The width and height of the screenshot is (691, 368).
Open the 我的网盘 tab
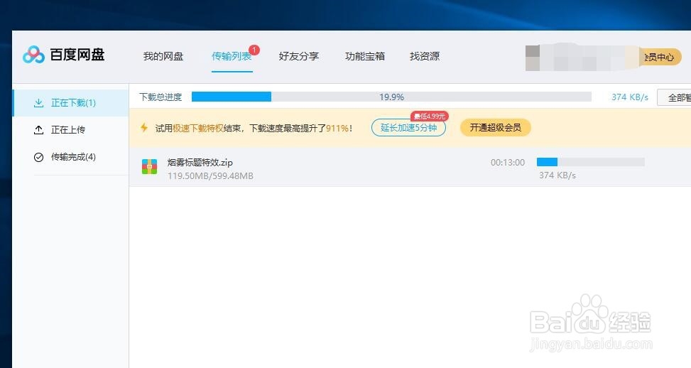(x=163, y=56)
